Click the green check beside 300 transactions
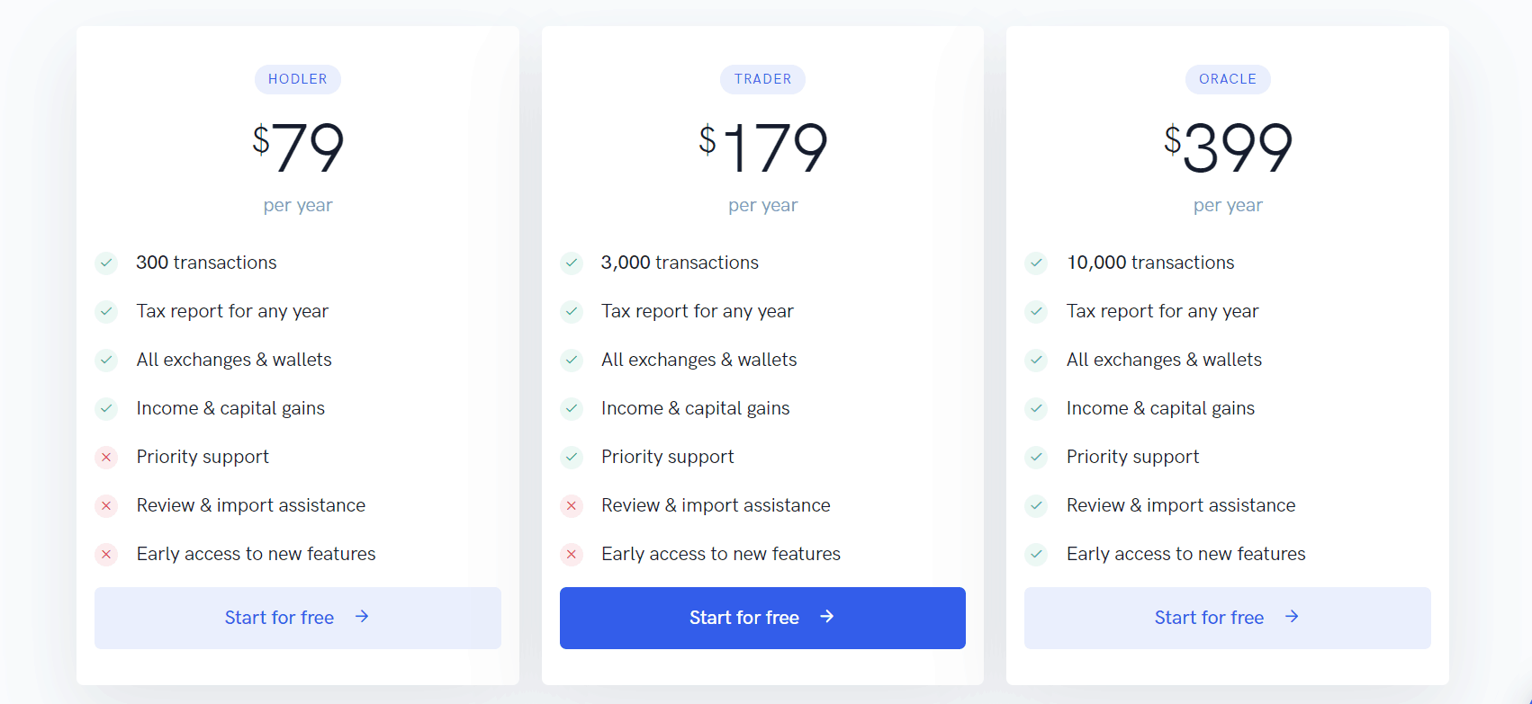The width and height of the screenshot is (1532, 704). click(106, 263)
